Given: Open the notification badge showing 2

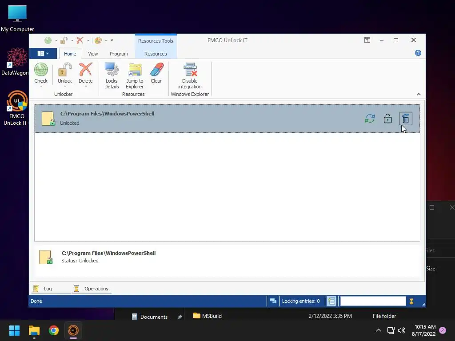Looking at the screenshot, I should click(x=443, y=330).
